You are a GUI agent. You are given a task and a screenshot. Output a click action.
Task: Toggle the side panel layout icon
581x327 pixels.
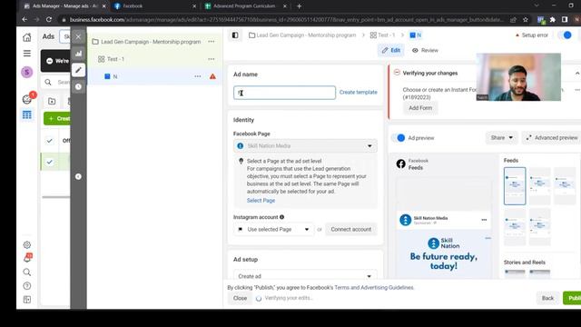pyautogui.click(x=235, y=35)
